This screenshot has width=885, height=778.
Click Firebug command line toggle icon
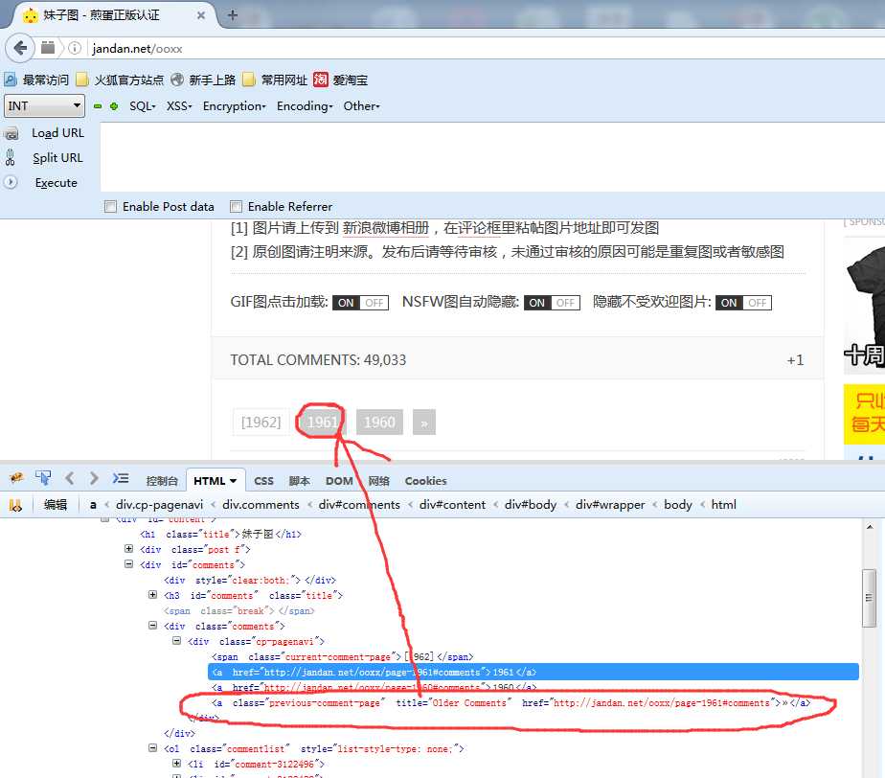pyautogui.click(x=121, y=479)
